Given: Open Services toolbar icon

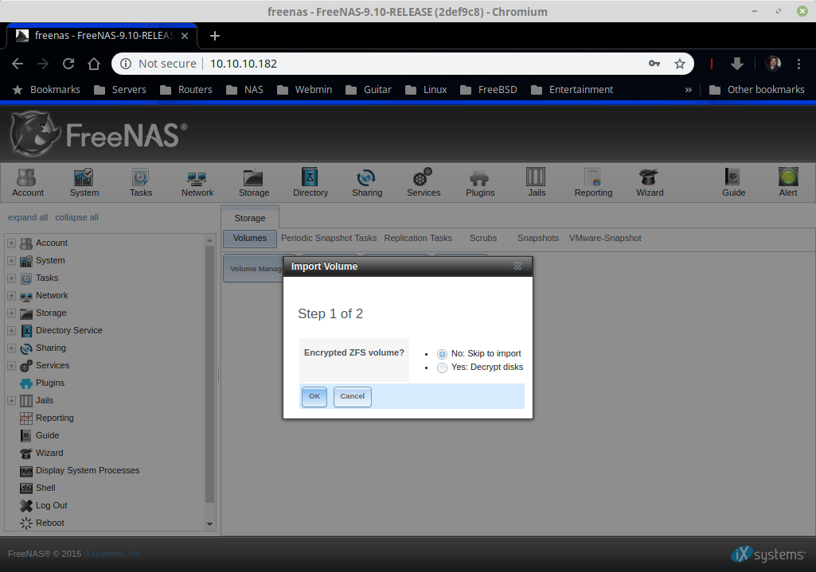Looking at the screenshot, I should pos(423,182).
